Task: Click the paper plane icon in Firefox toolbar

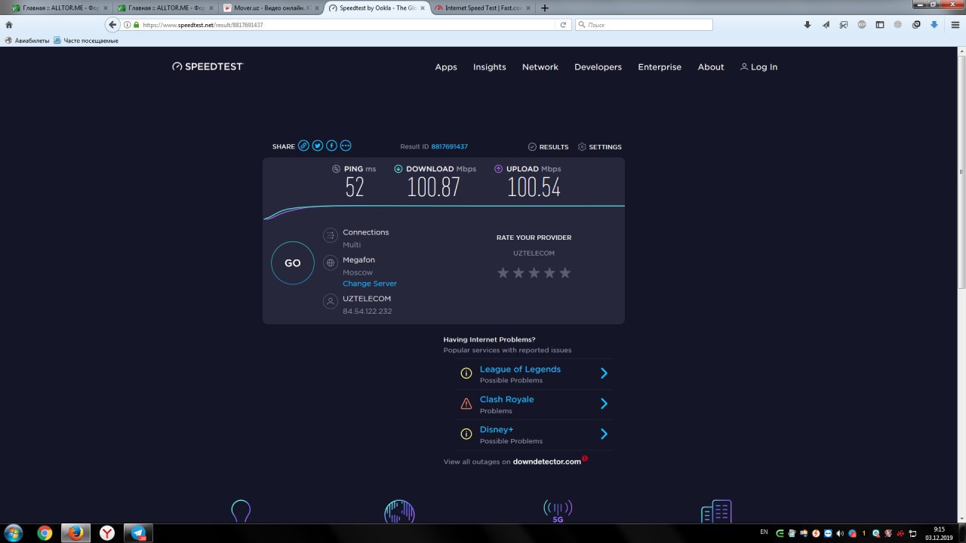Action: point(826,25)
